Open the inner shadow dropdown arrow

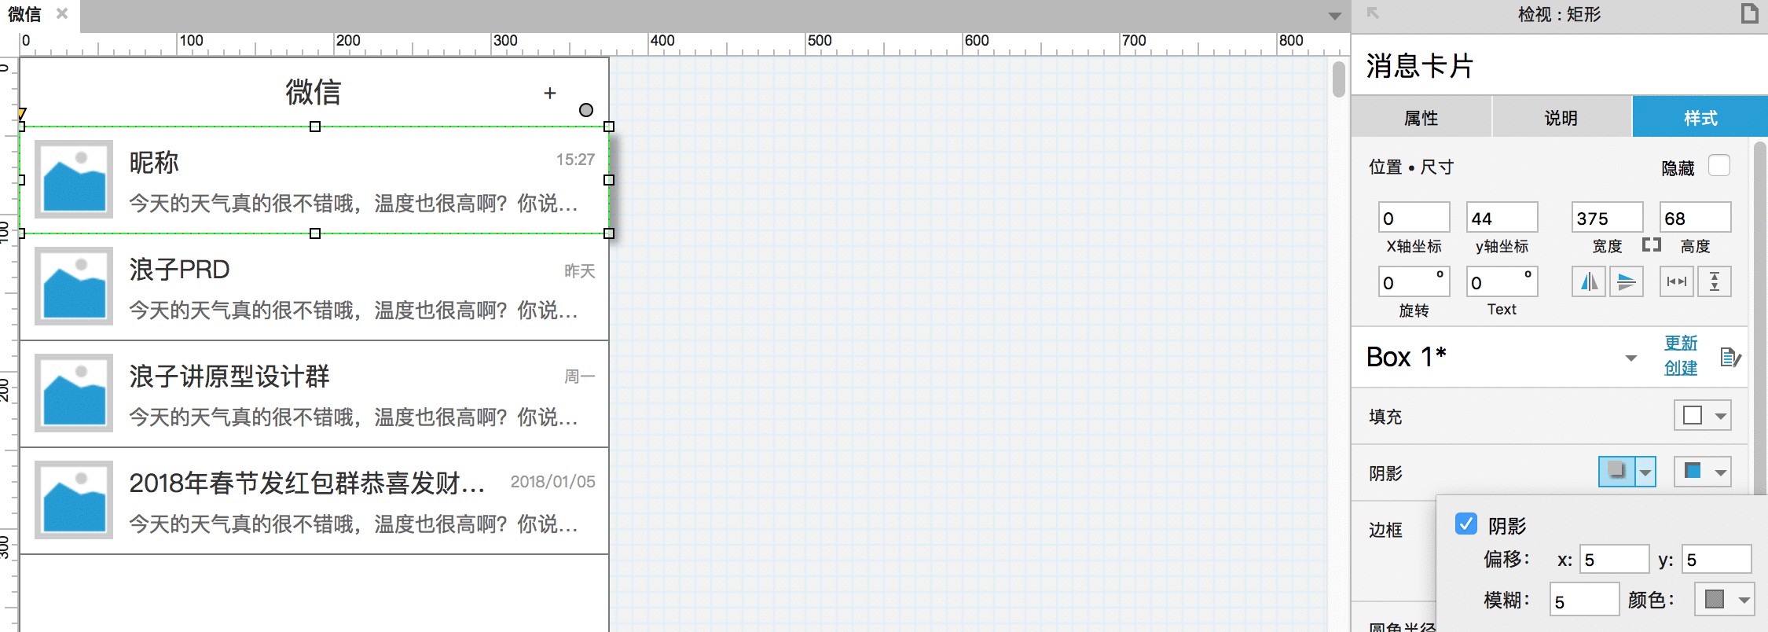pos(1721,472)
